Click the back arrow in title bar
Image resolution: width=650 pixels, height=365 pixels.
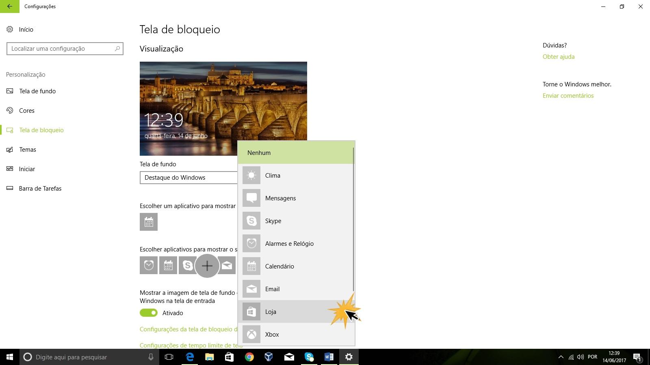point(10,6)
